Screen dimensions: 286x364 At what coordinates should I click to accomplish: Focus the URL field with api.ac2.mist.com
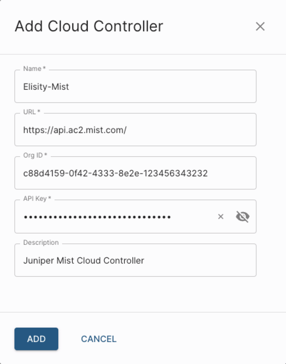pyautogui.click(x=135, y=130)
